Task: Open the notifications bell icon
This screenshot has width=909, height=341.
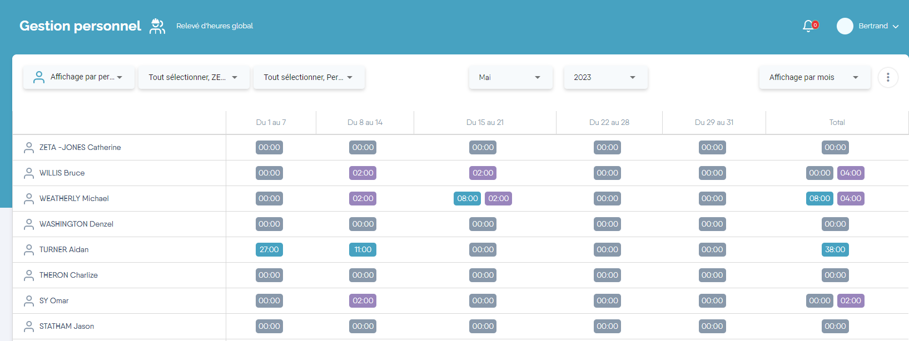Action: pos(809,26)
